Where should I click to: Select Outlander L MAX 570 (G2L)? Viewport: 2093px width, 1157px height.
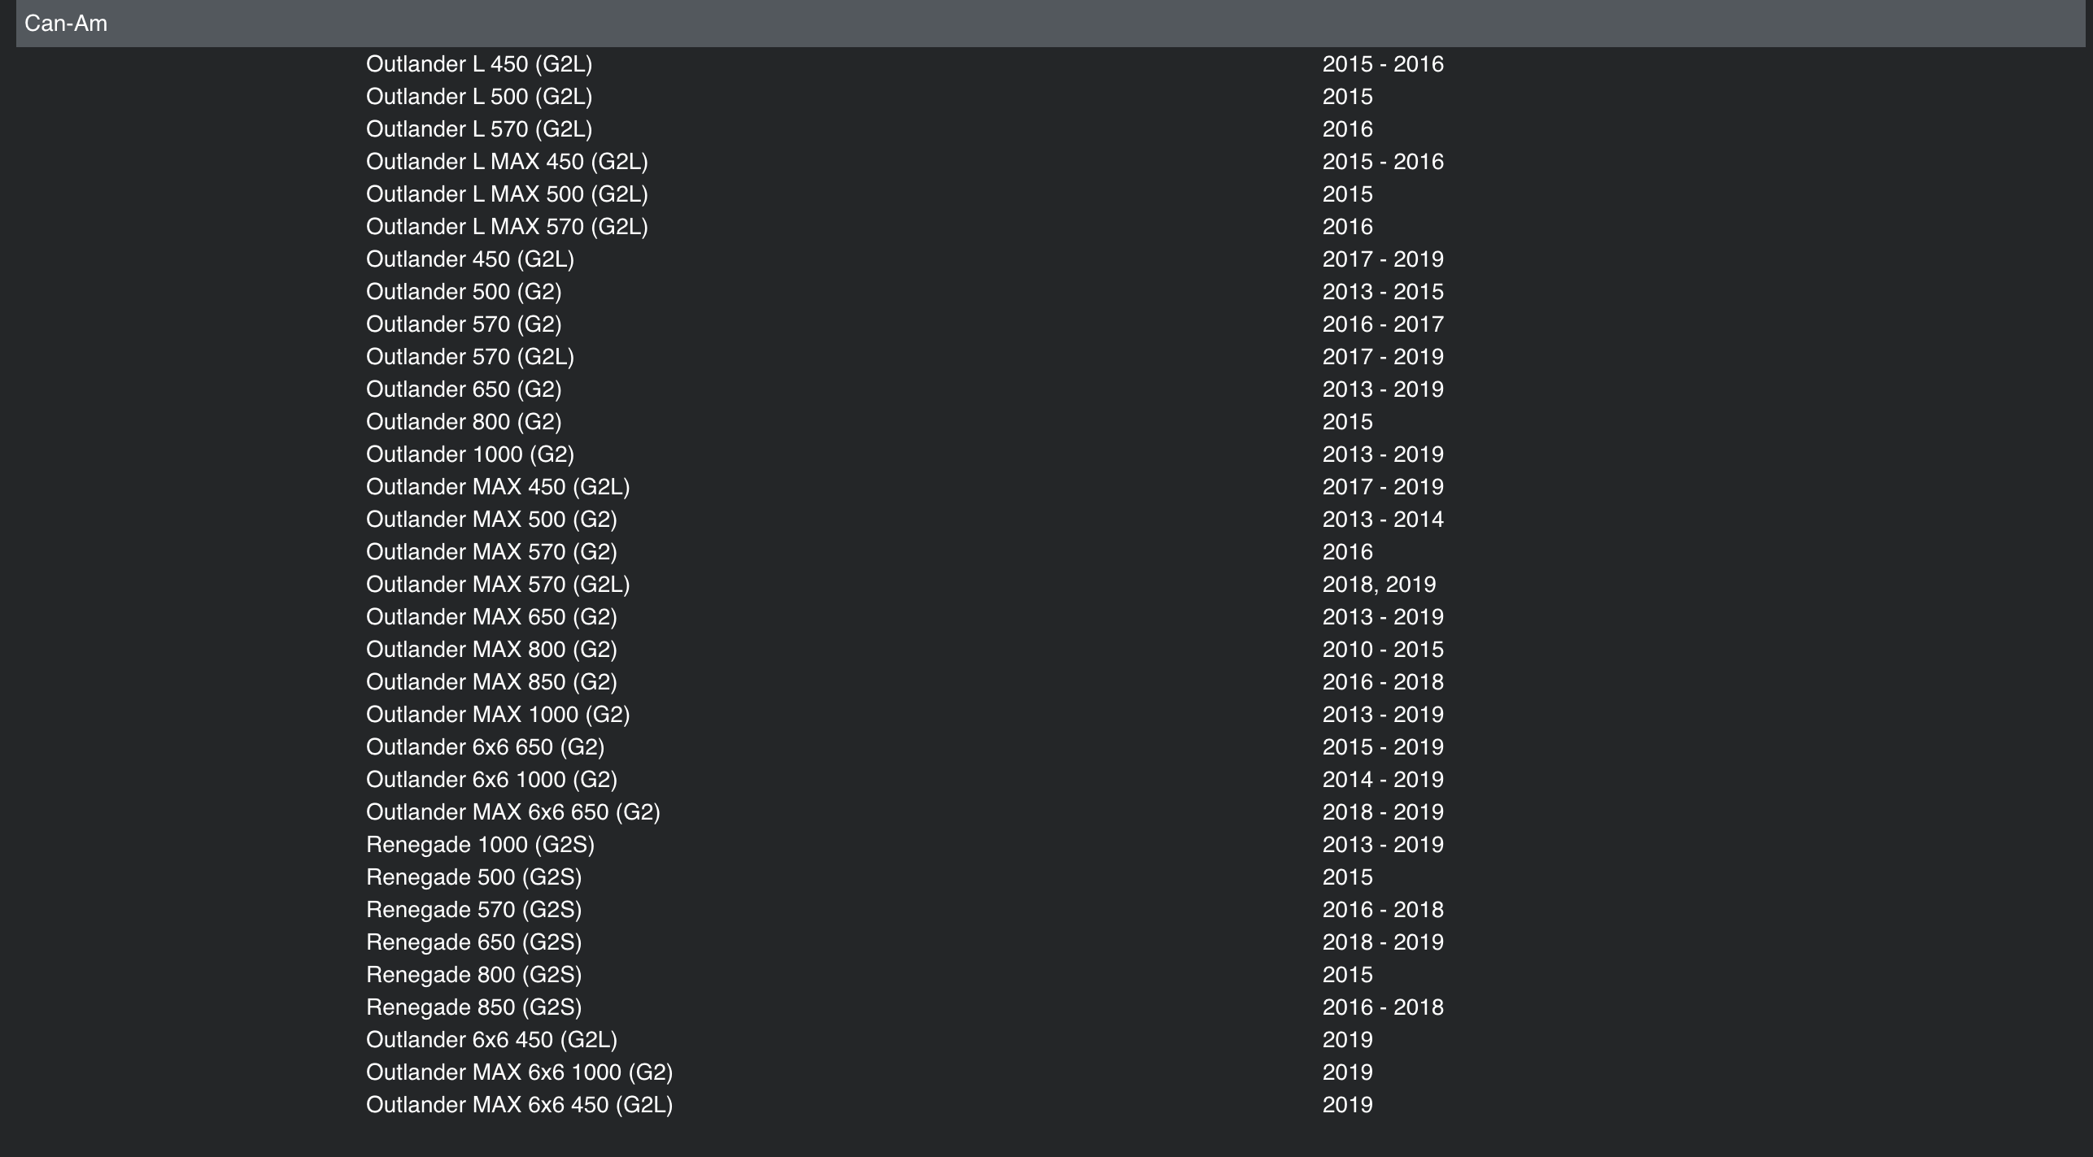click(x=507, y=227)
